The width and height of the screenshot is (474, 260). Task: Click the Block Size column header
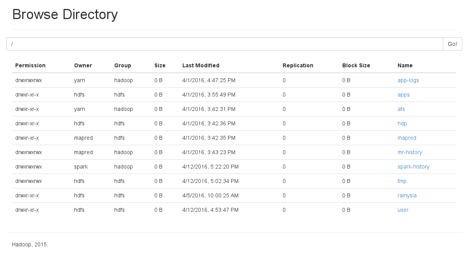(356, 65)
